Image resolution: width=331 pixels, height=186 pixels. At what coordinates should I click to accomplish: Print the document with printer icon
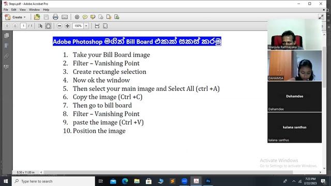coord(55,17)
